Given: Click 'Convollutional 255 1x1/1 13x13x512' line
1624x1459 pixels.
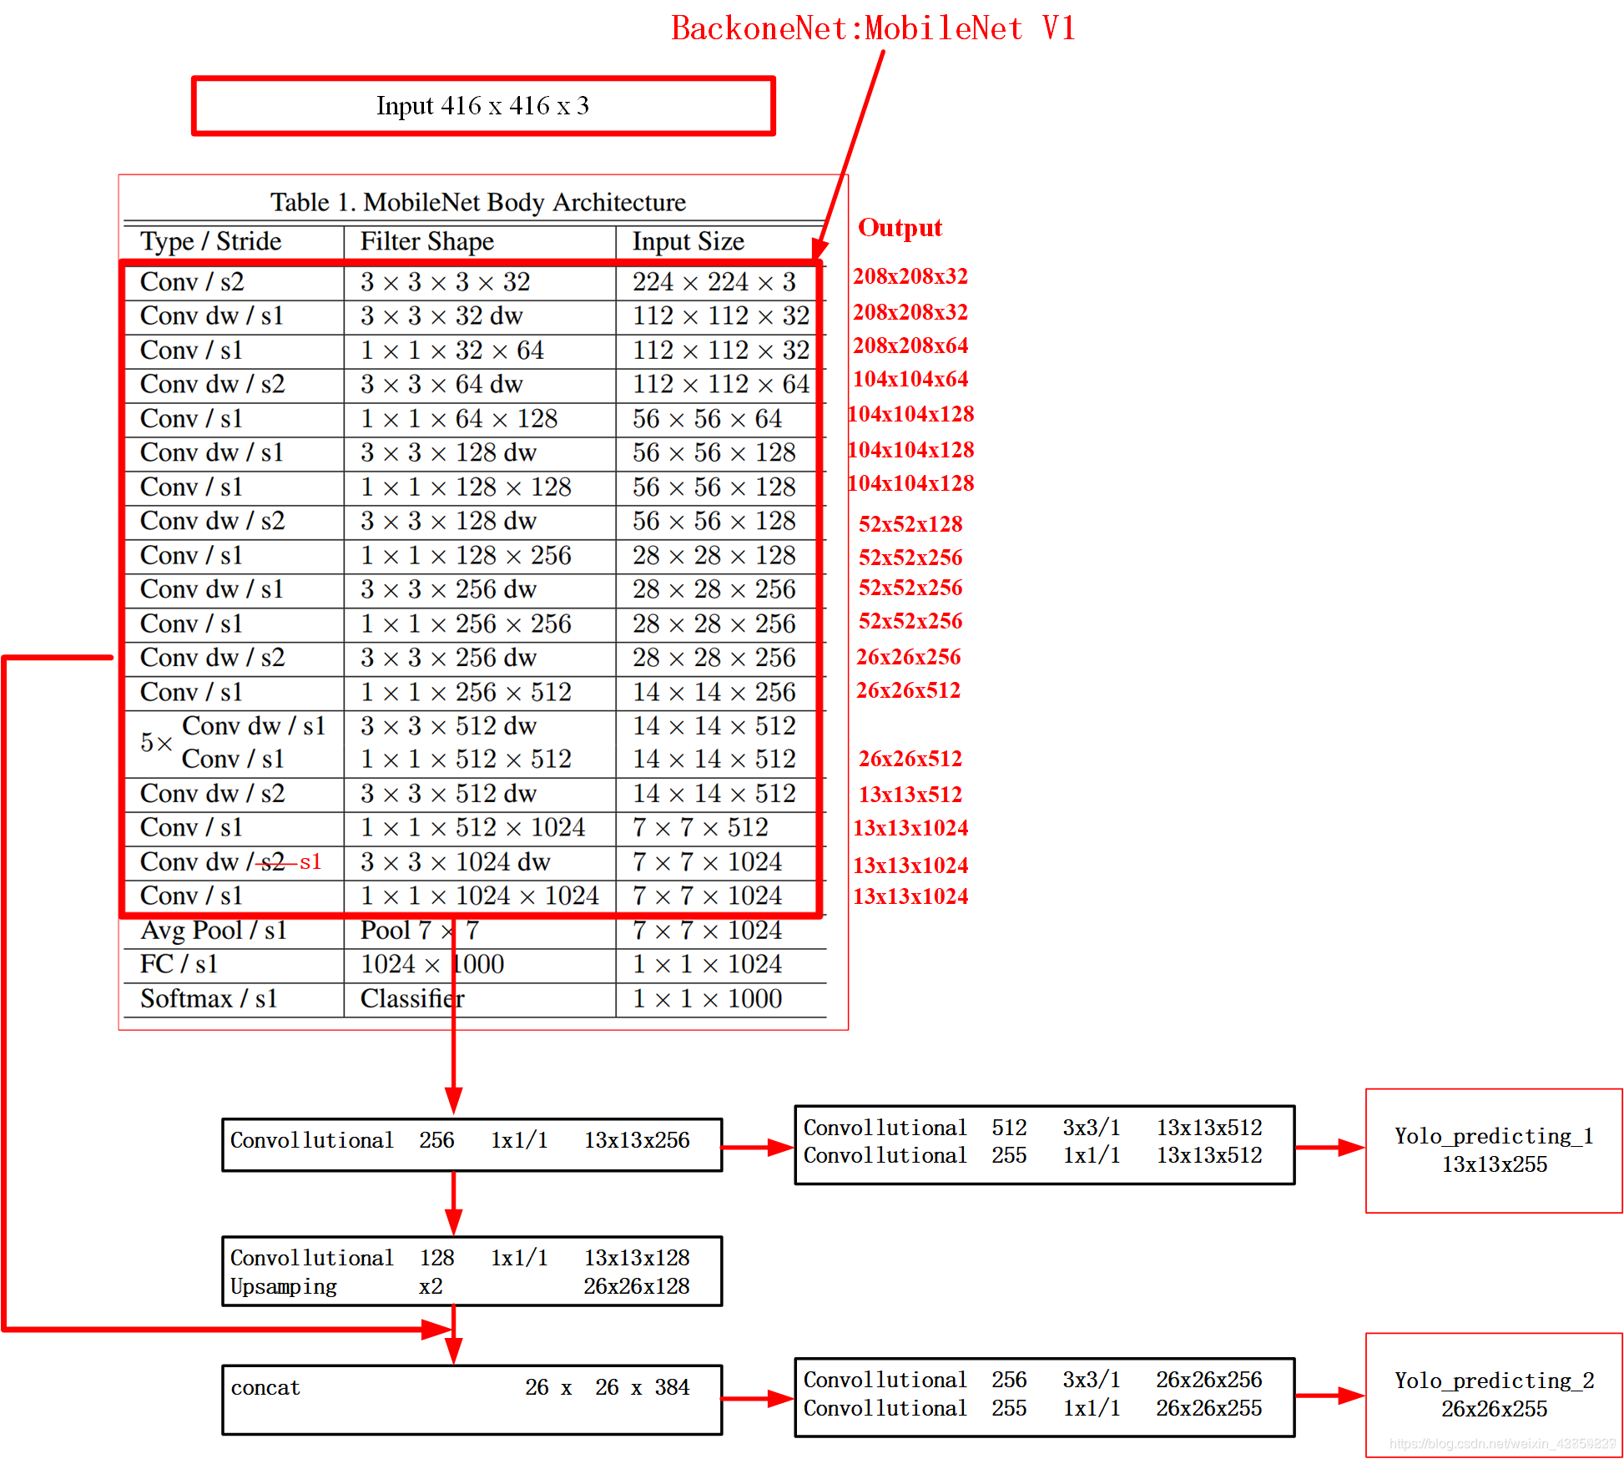Looking at the screenshot, I should click(x=1032, y=1155).
